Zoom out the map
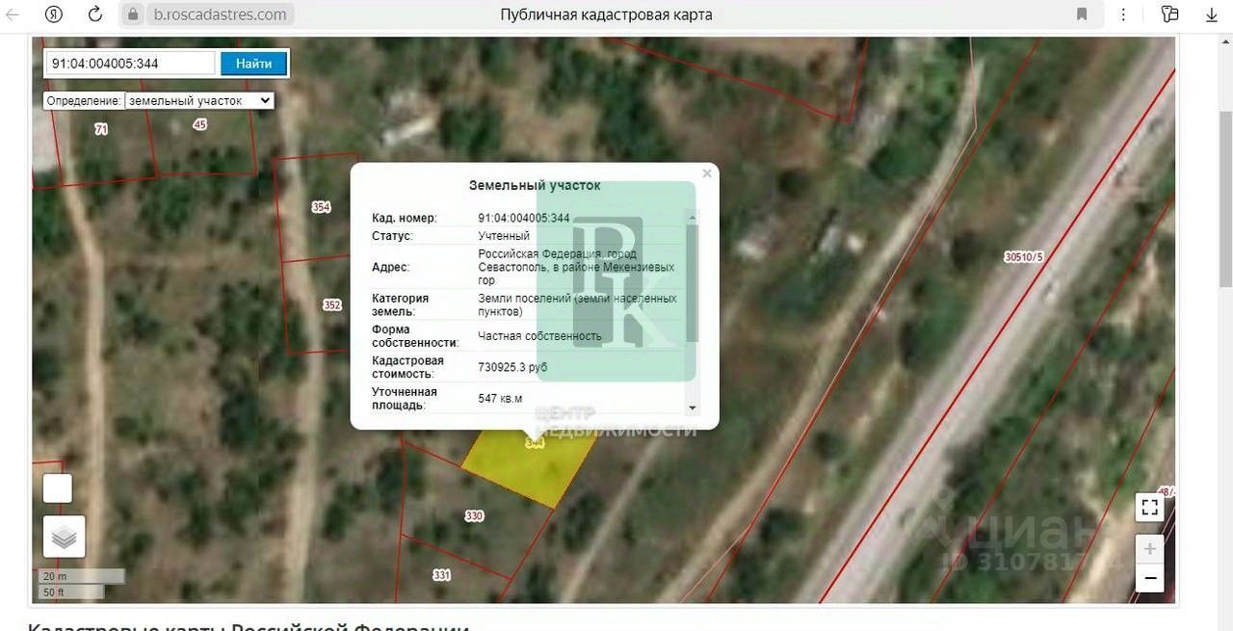The width and height of the screenshot is (1233, 631). (1149, 579)
